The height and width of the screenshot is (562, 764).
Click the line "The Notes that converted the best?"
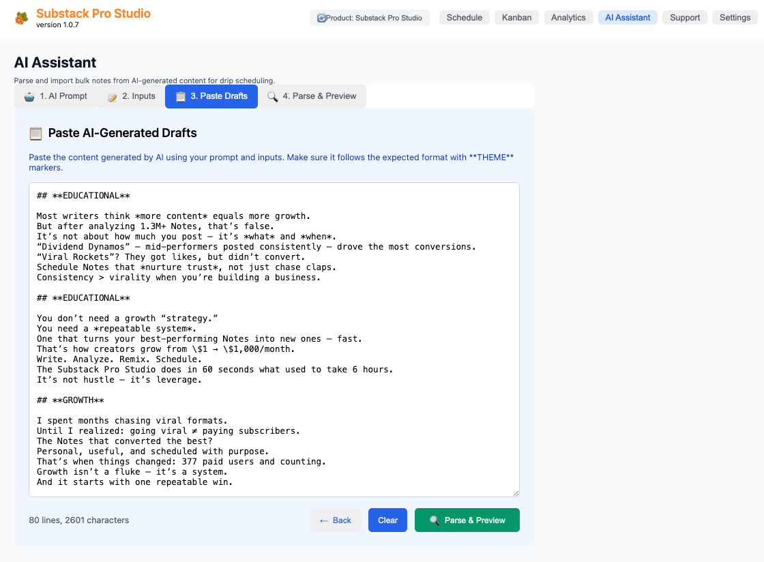point(125,441)
